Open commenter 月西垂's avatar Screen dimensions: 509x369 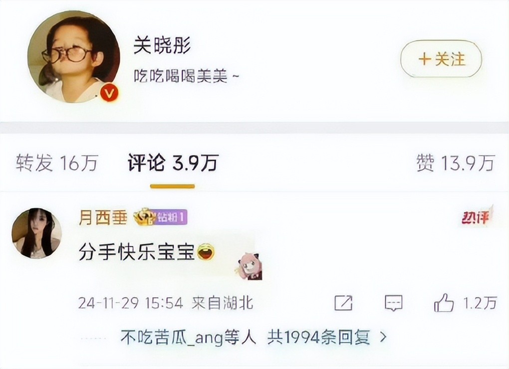pos(36,233)
